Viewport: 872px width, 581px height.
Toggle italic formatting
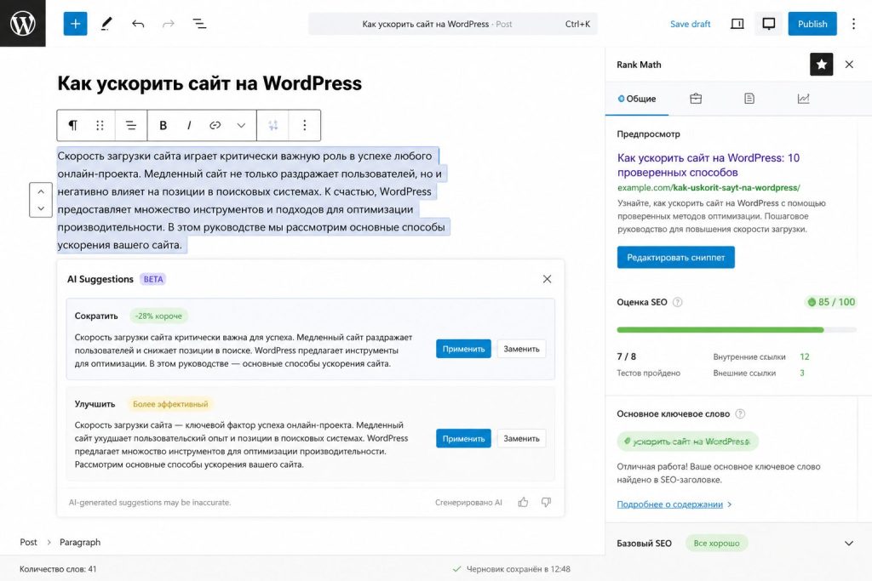coord(189,125)
